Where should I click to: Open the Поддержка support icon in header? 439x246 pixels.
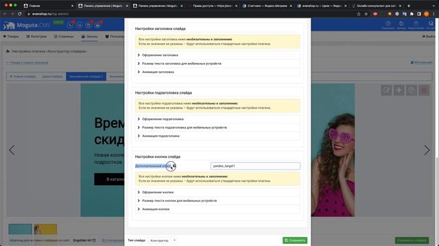point(388,25)
